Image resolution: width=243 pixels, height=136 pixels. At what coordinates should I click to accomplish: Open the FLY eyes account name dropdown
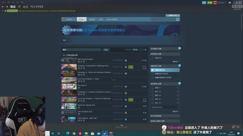222,3
